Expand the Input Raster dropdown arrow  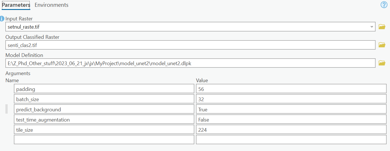pyautogui.click(x=372, y=27)
